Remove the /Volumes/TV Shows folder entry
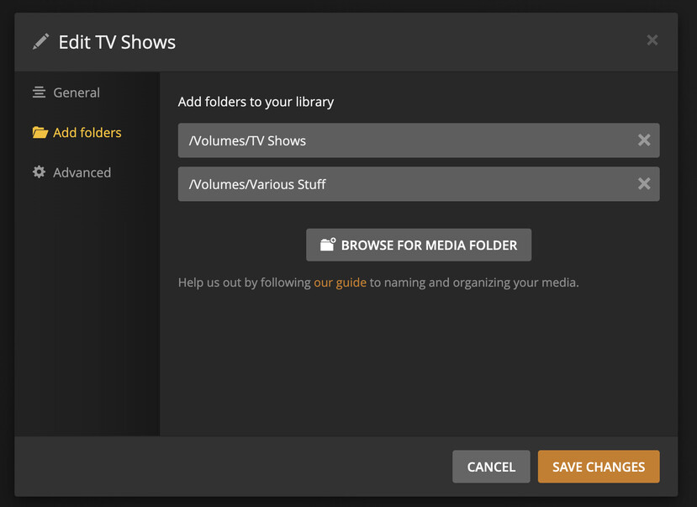 644,140
